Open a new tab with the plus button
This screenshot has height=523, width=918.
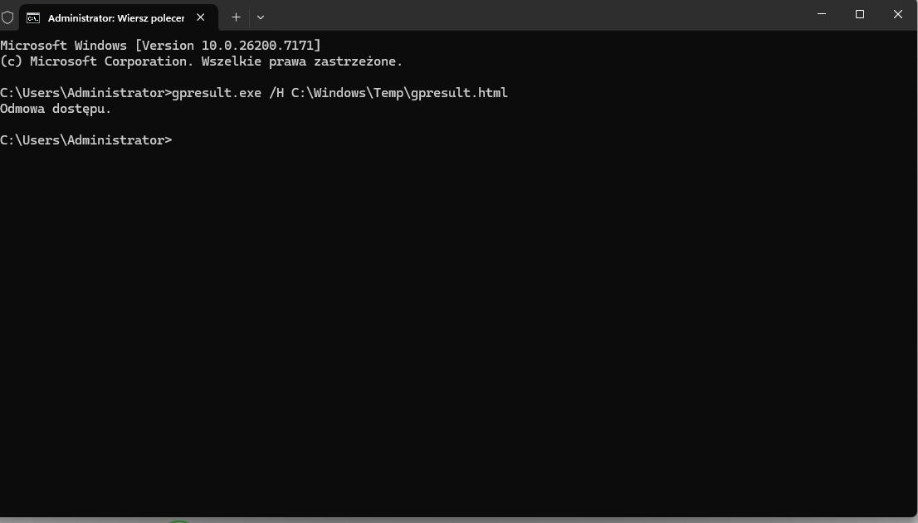[236, 17]
